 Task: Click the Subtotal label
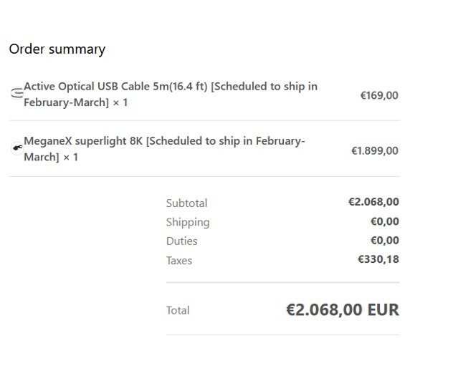pyautogui.click(x=186, y=203)
